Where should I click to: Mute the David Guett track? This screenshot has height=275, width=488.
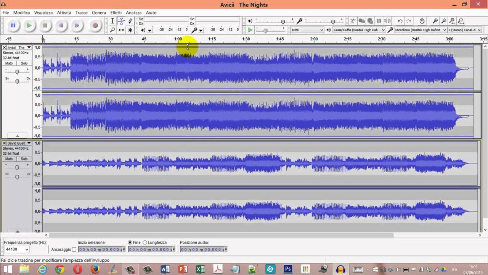9,159
